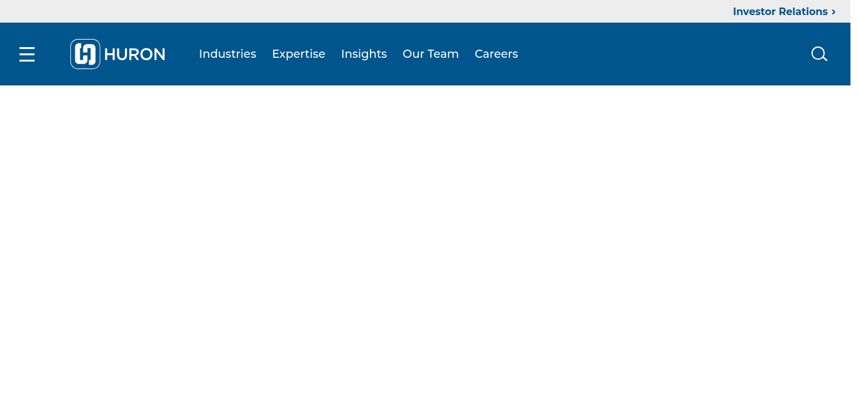Open the search magnifier icon

click(x=819, y=54)
